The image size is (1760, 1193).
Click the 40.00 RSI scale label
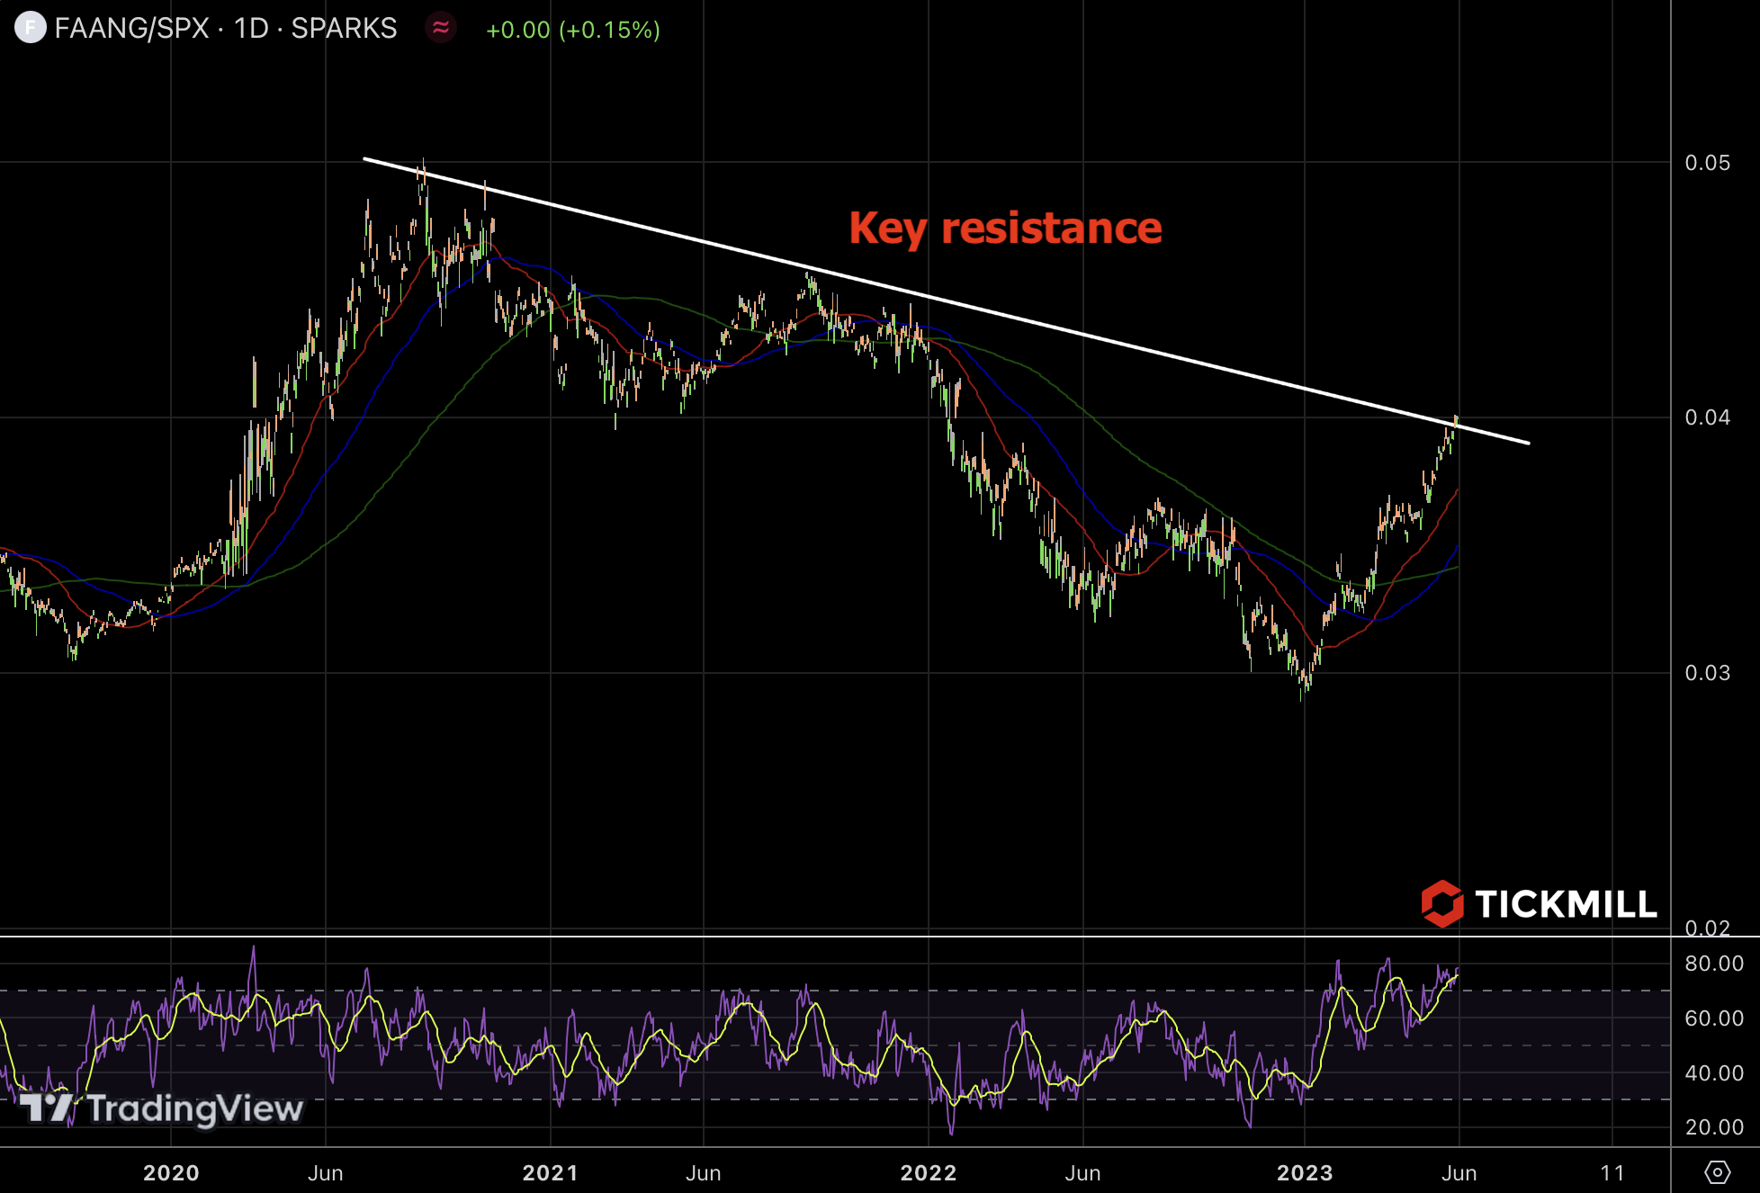[1713, 1073]
